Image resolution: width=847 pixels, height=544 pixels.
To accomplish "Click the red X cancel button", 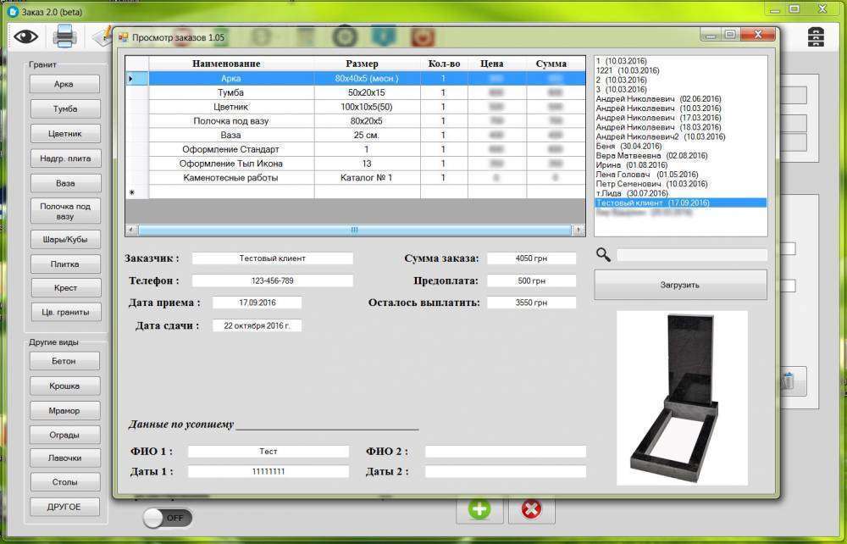I will tap(531, 509).
